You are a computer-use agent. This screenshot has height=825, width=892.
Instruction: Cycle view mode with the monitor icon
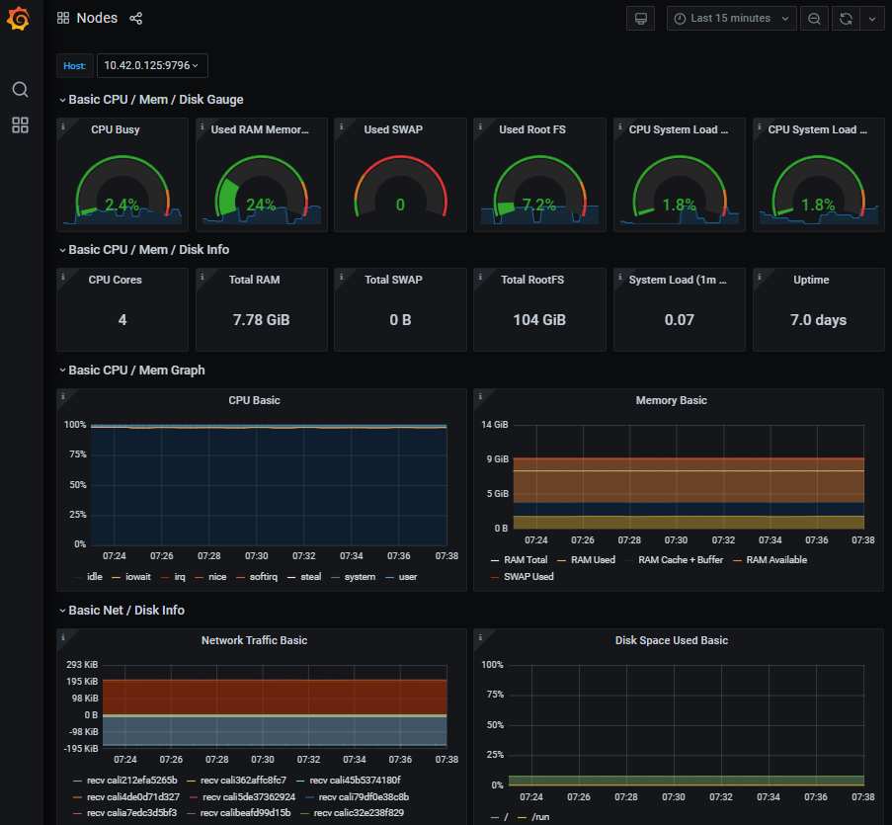click(640, 18)
